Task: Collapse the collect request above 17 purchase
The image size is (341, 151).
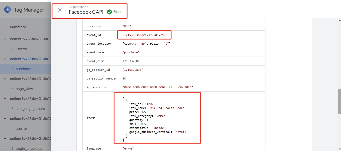Action: click(x=5, y=59)
